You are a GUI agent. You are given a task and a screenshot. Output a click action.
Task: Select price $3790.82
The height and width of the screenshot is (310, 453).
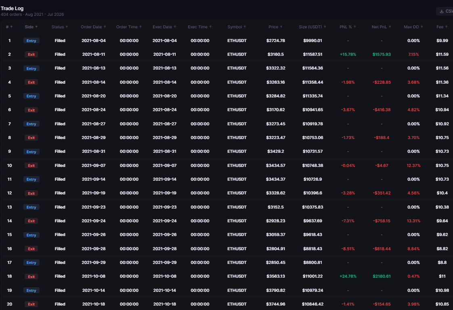coord(275,290)
